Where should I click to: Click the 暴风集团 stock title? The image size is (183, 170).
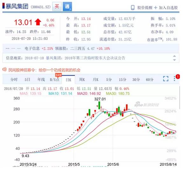coord(17,6)
